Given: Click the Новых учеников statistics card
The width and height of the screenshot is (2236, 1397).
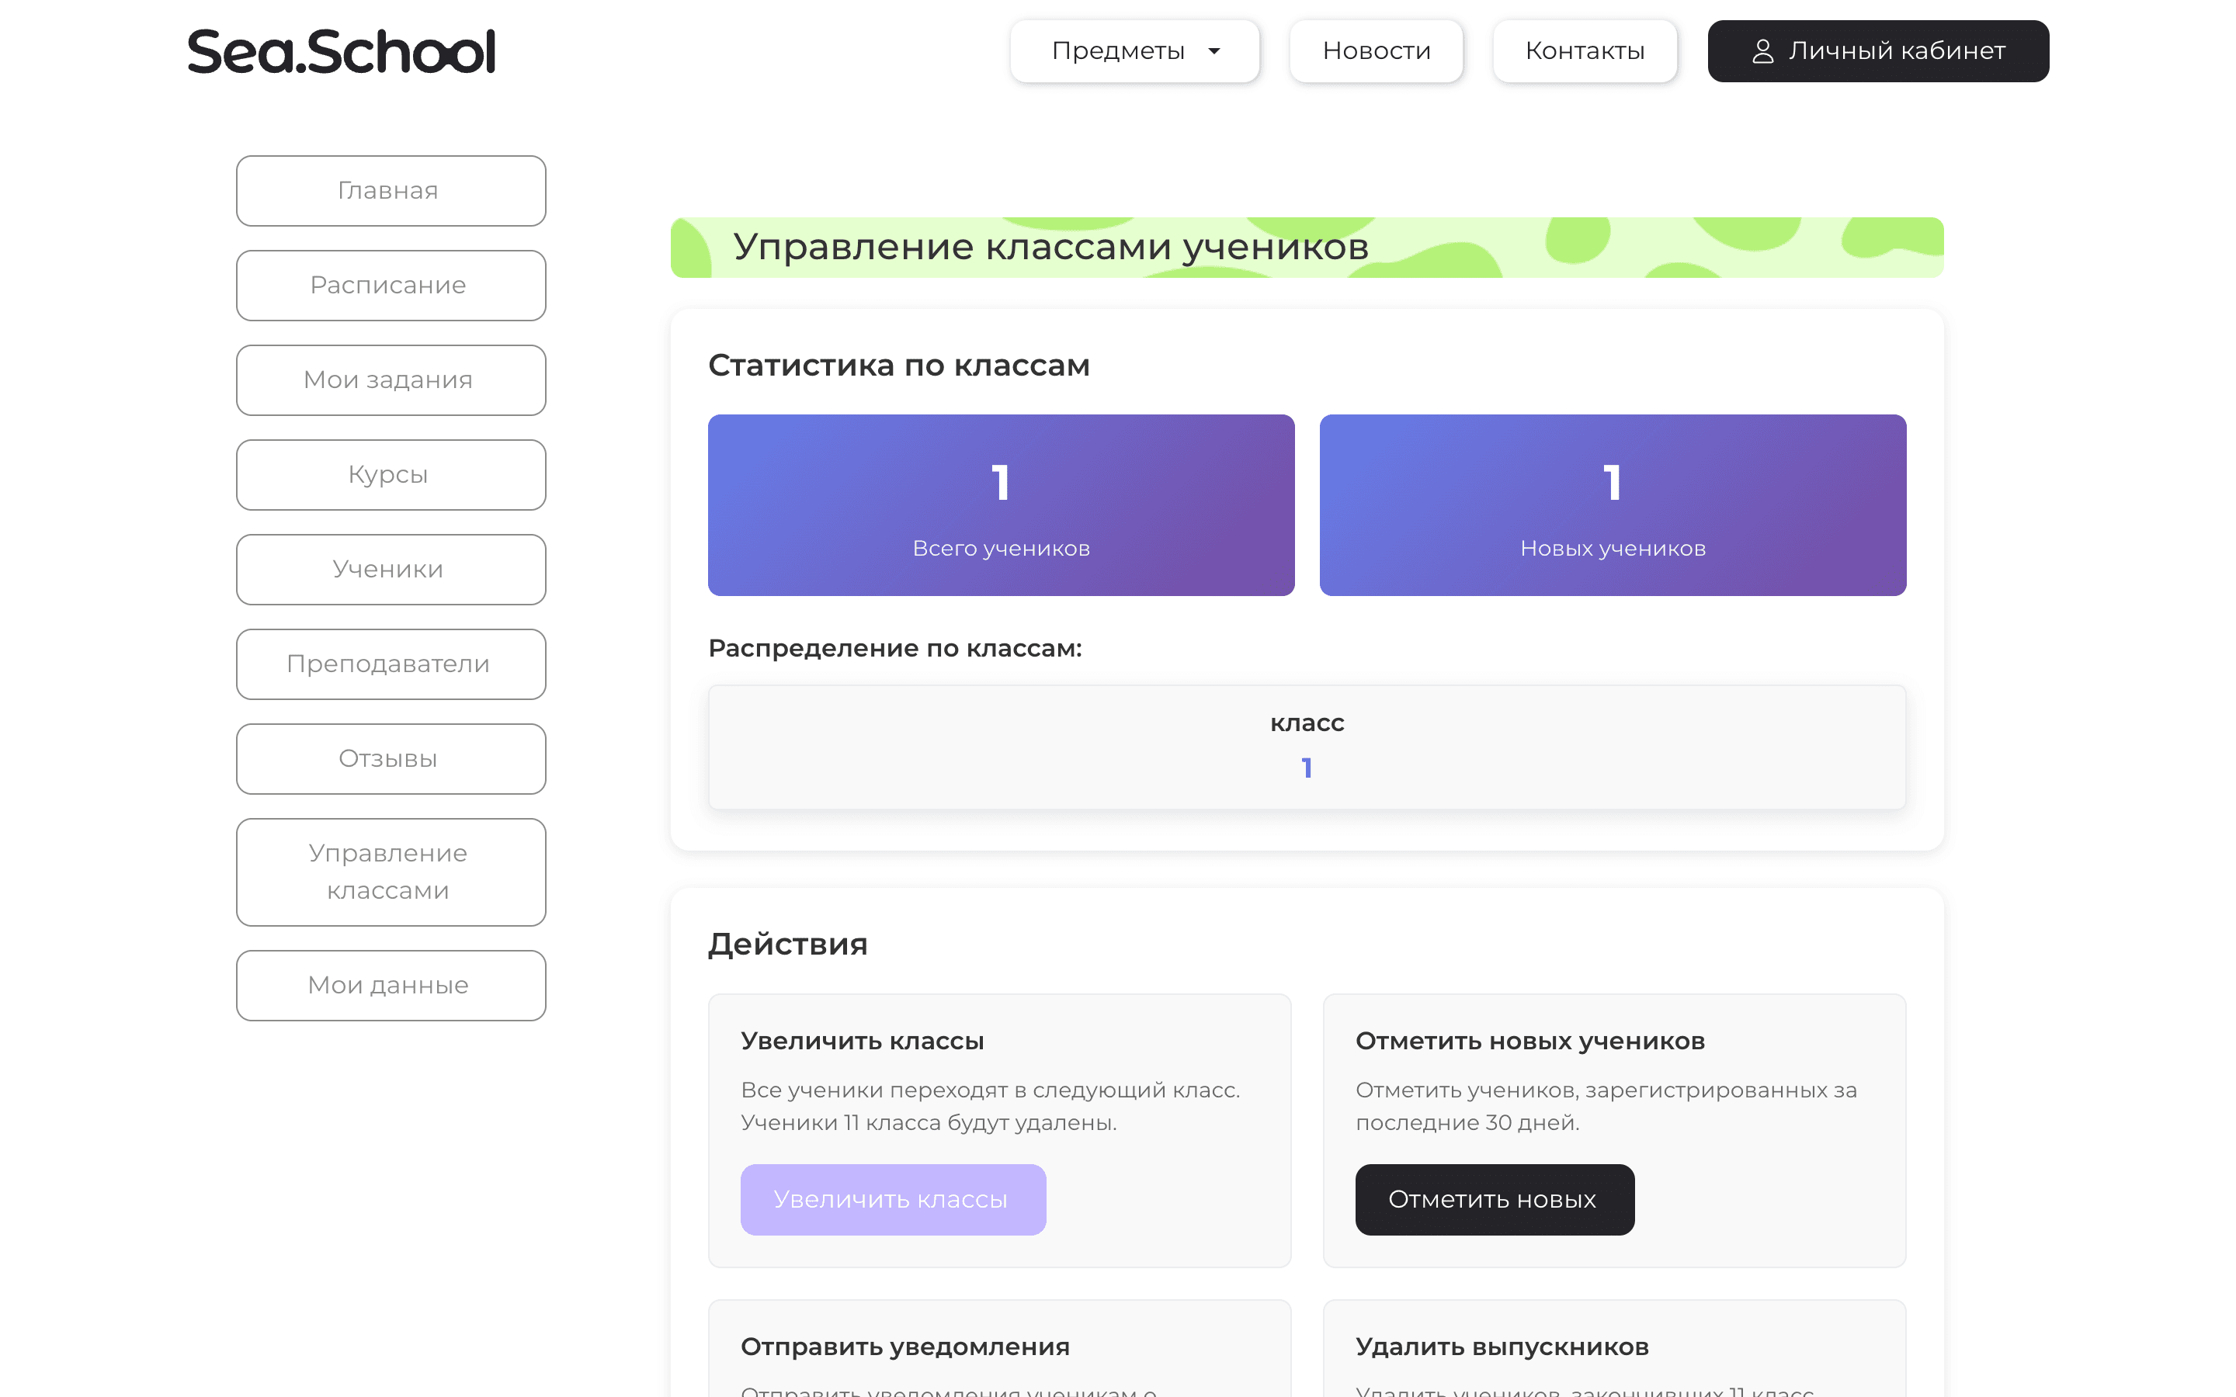Looking at the screenshot, I should click(1613, 505).
